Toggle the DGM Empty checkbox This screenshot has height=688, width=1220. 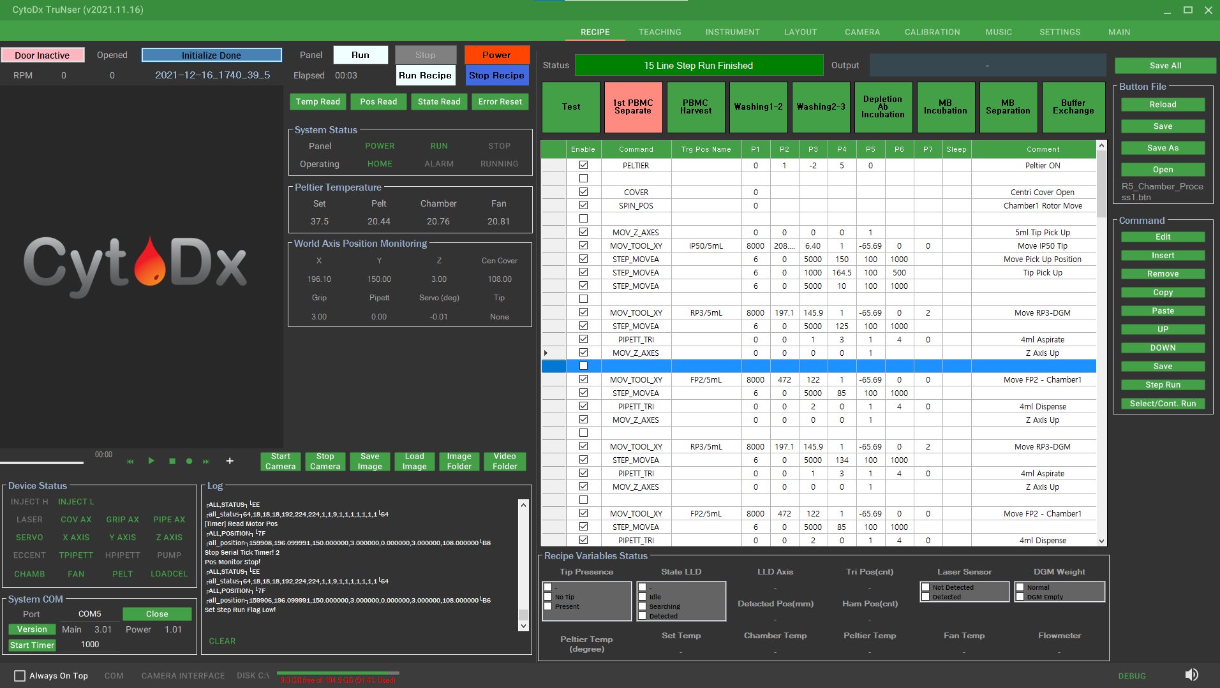tap(1020, 597)
